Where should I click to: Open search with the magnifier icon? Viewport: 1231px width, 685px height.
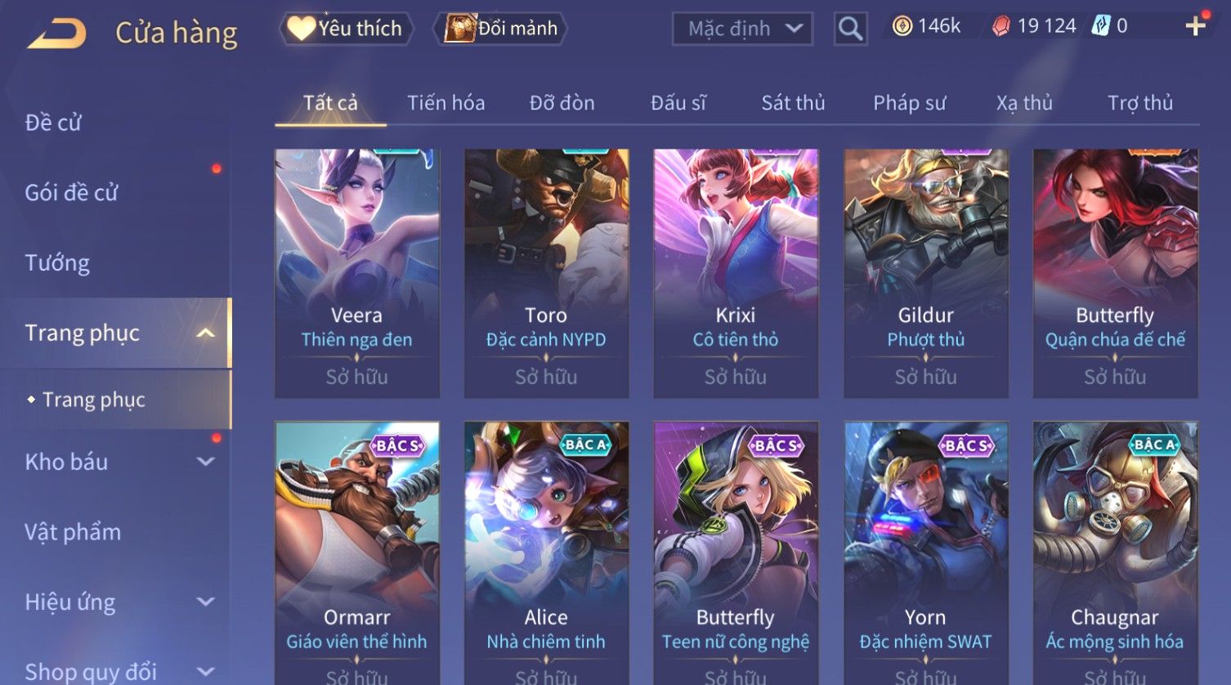pos(850,29)
